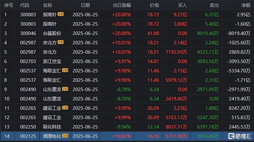Image resolution: width=254 pixels, height=142 pixels.
Task: Sort by the 净额 column header
Action: click(x=246, y=5)
